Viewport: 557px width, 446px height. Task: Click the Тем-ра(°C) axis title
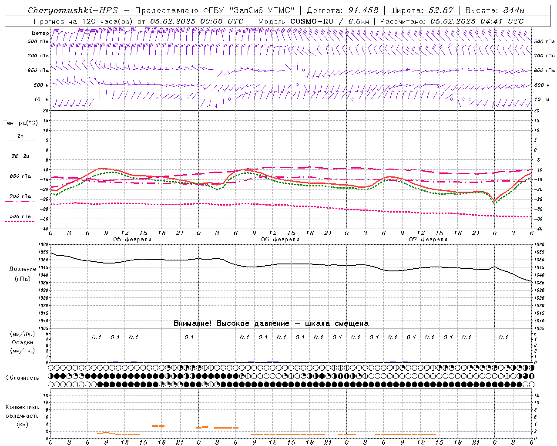click(20, 123)
